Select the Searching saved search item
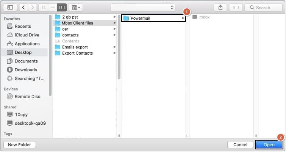 tap(25, 78)
